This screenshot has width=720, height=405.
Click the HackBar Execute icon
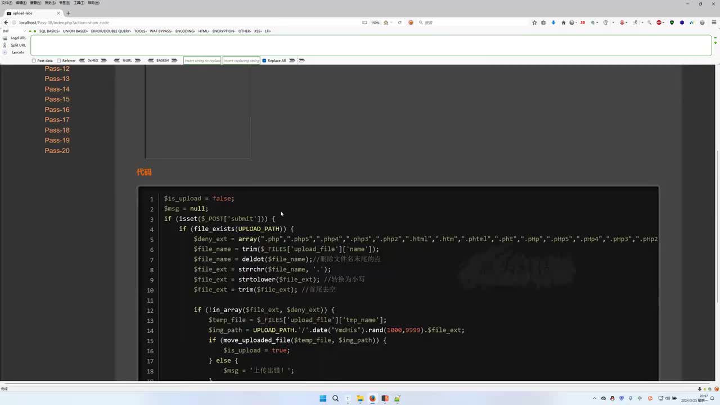click(4, 52)
